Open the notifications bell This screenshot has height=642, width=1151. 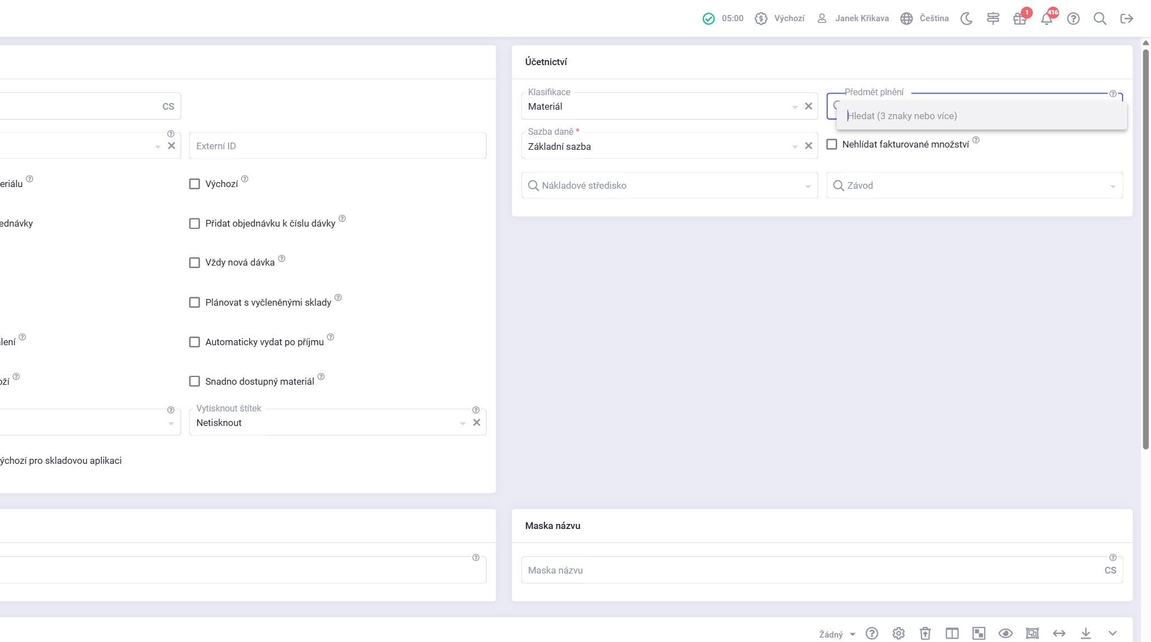pyautogui.click(x=1046, y=18)
